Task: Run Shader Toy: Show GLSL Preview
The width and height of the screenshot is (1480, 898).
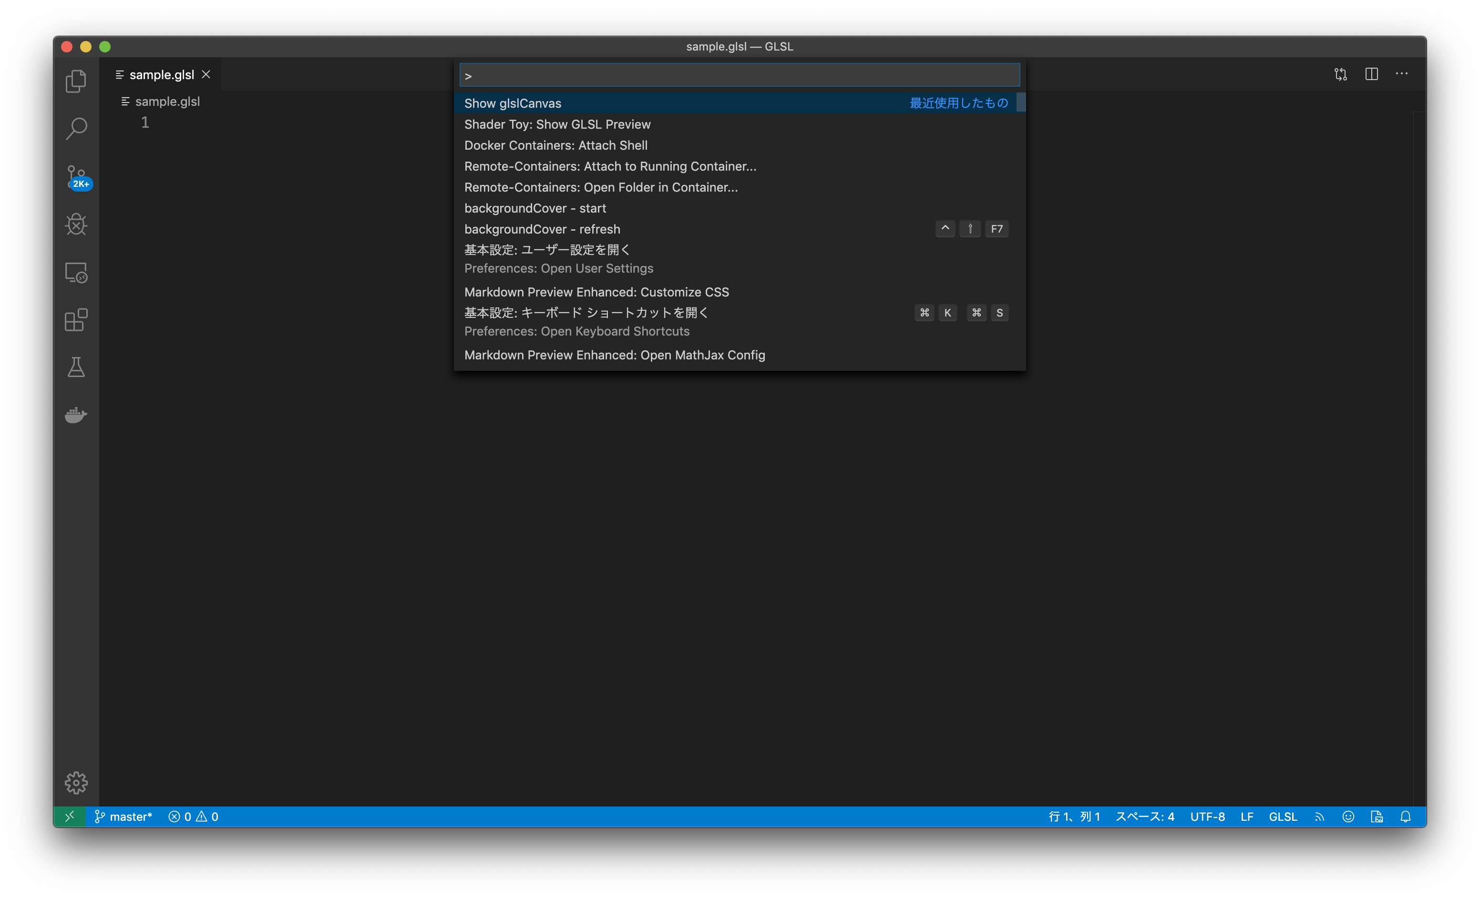Action: (x=740, y=124)
